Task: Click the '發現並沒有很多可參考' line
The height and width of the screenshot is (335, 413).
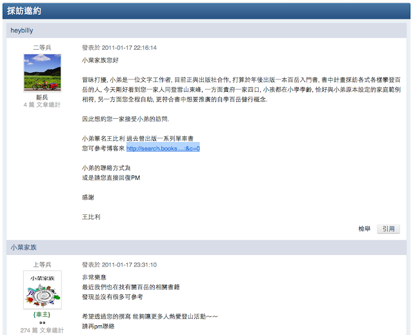Action: [x=112, y=297]
